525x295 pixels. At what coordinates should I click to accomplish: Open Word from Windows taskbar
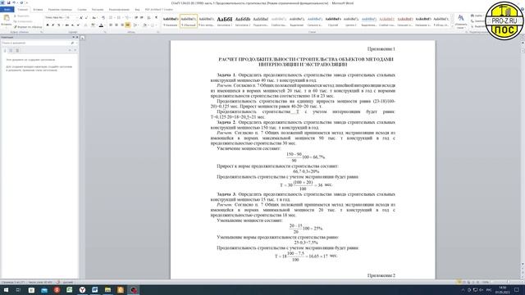pyautogui.click(x=95, y=289)
